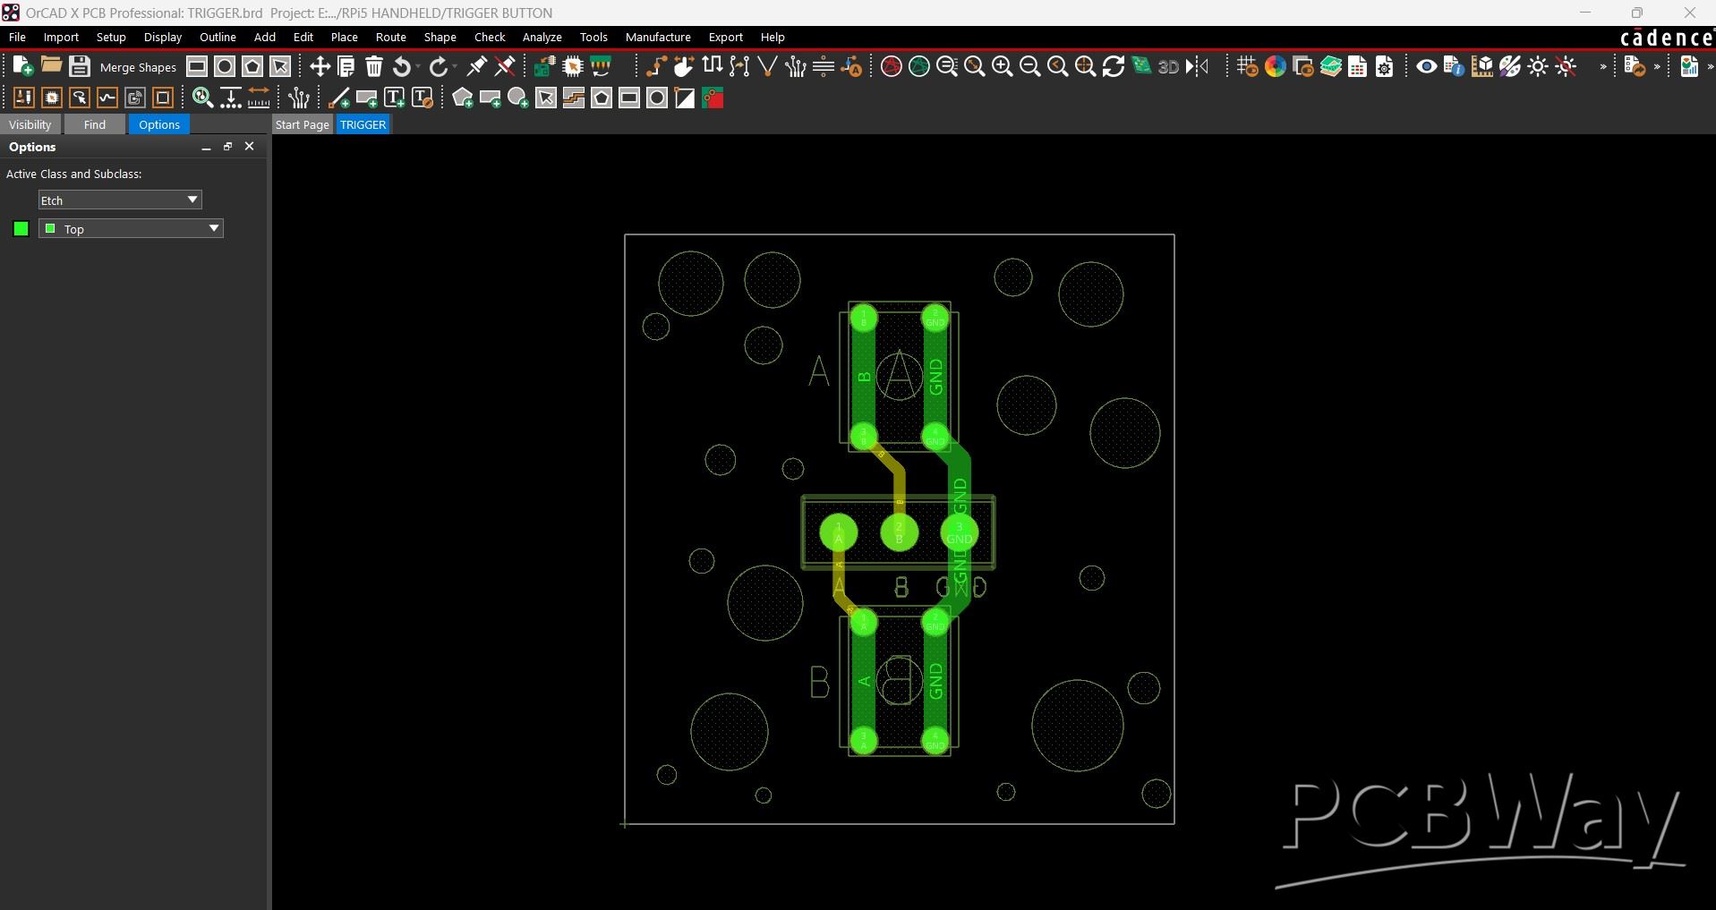Expand the Top subclass dropdown
Image resolution: width=1716 pixels, height=910 pixels.
(x=213, y=228)
